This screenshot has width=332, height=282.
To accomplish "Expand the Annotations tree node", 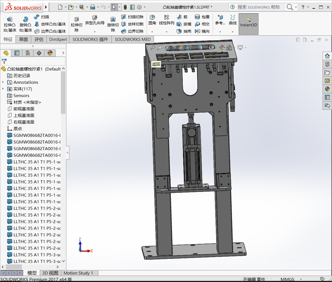I will point(3,82).
